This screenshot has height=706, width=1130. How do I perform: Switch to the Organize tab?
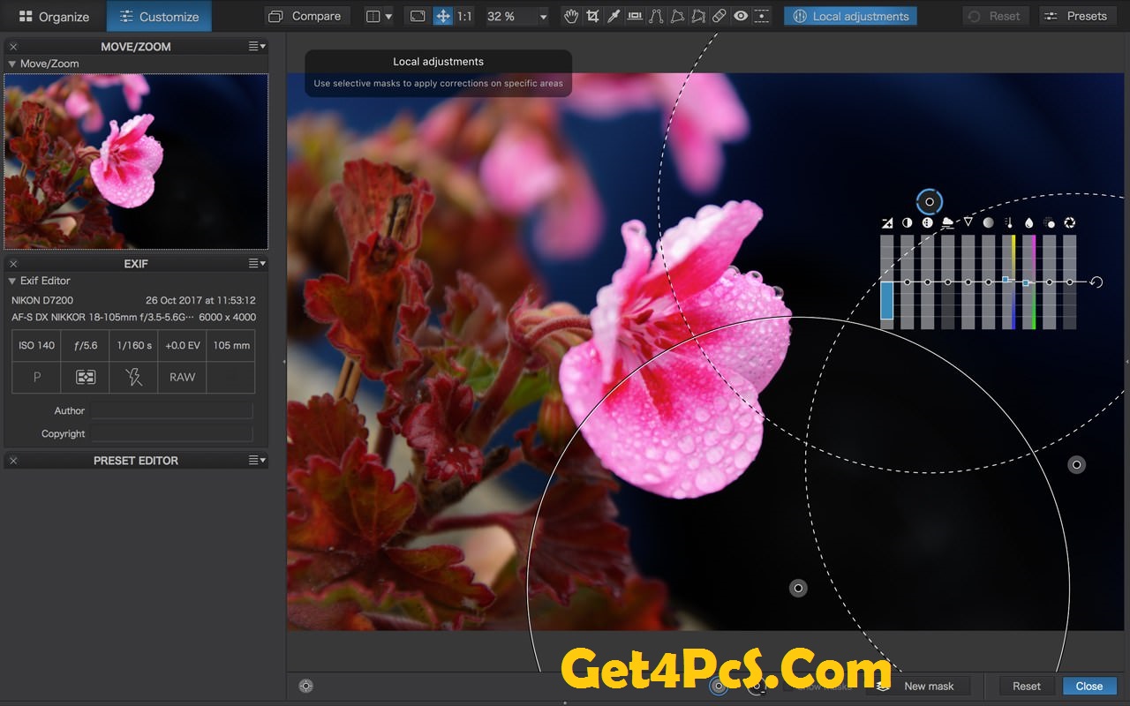point(54,16)
